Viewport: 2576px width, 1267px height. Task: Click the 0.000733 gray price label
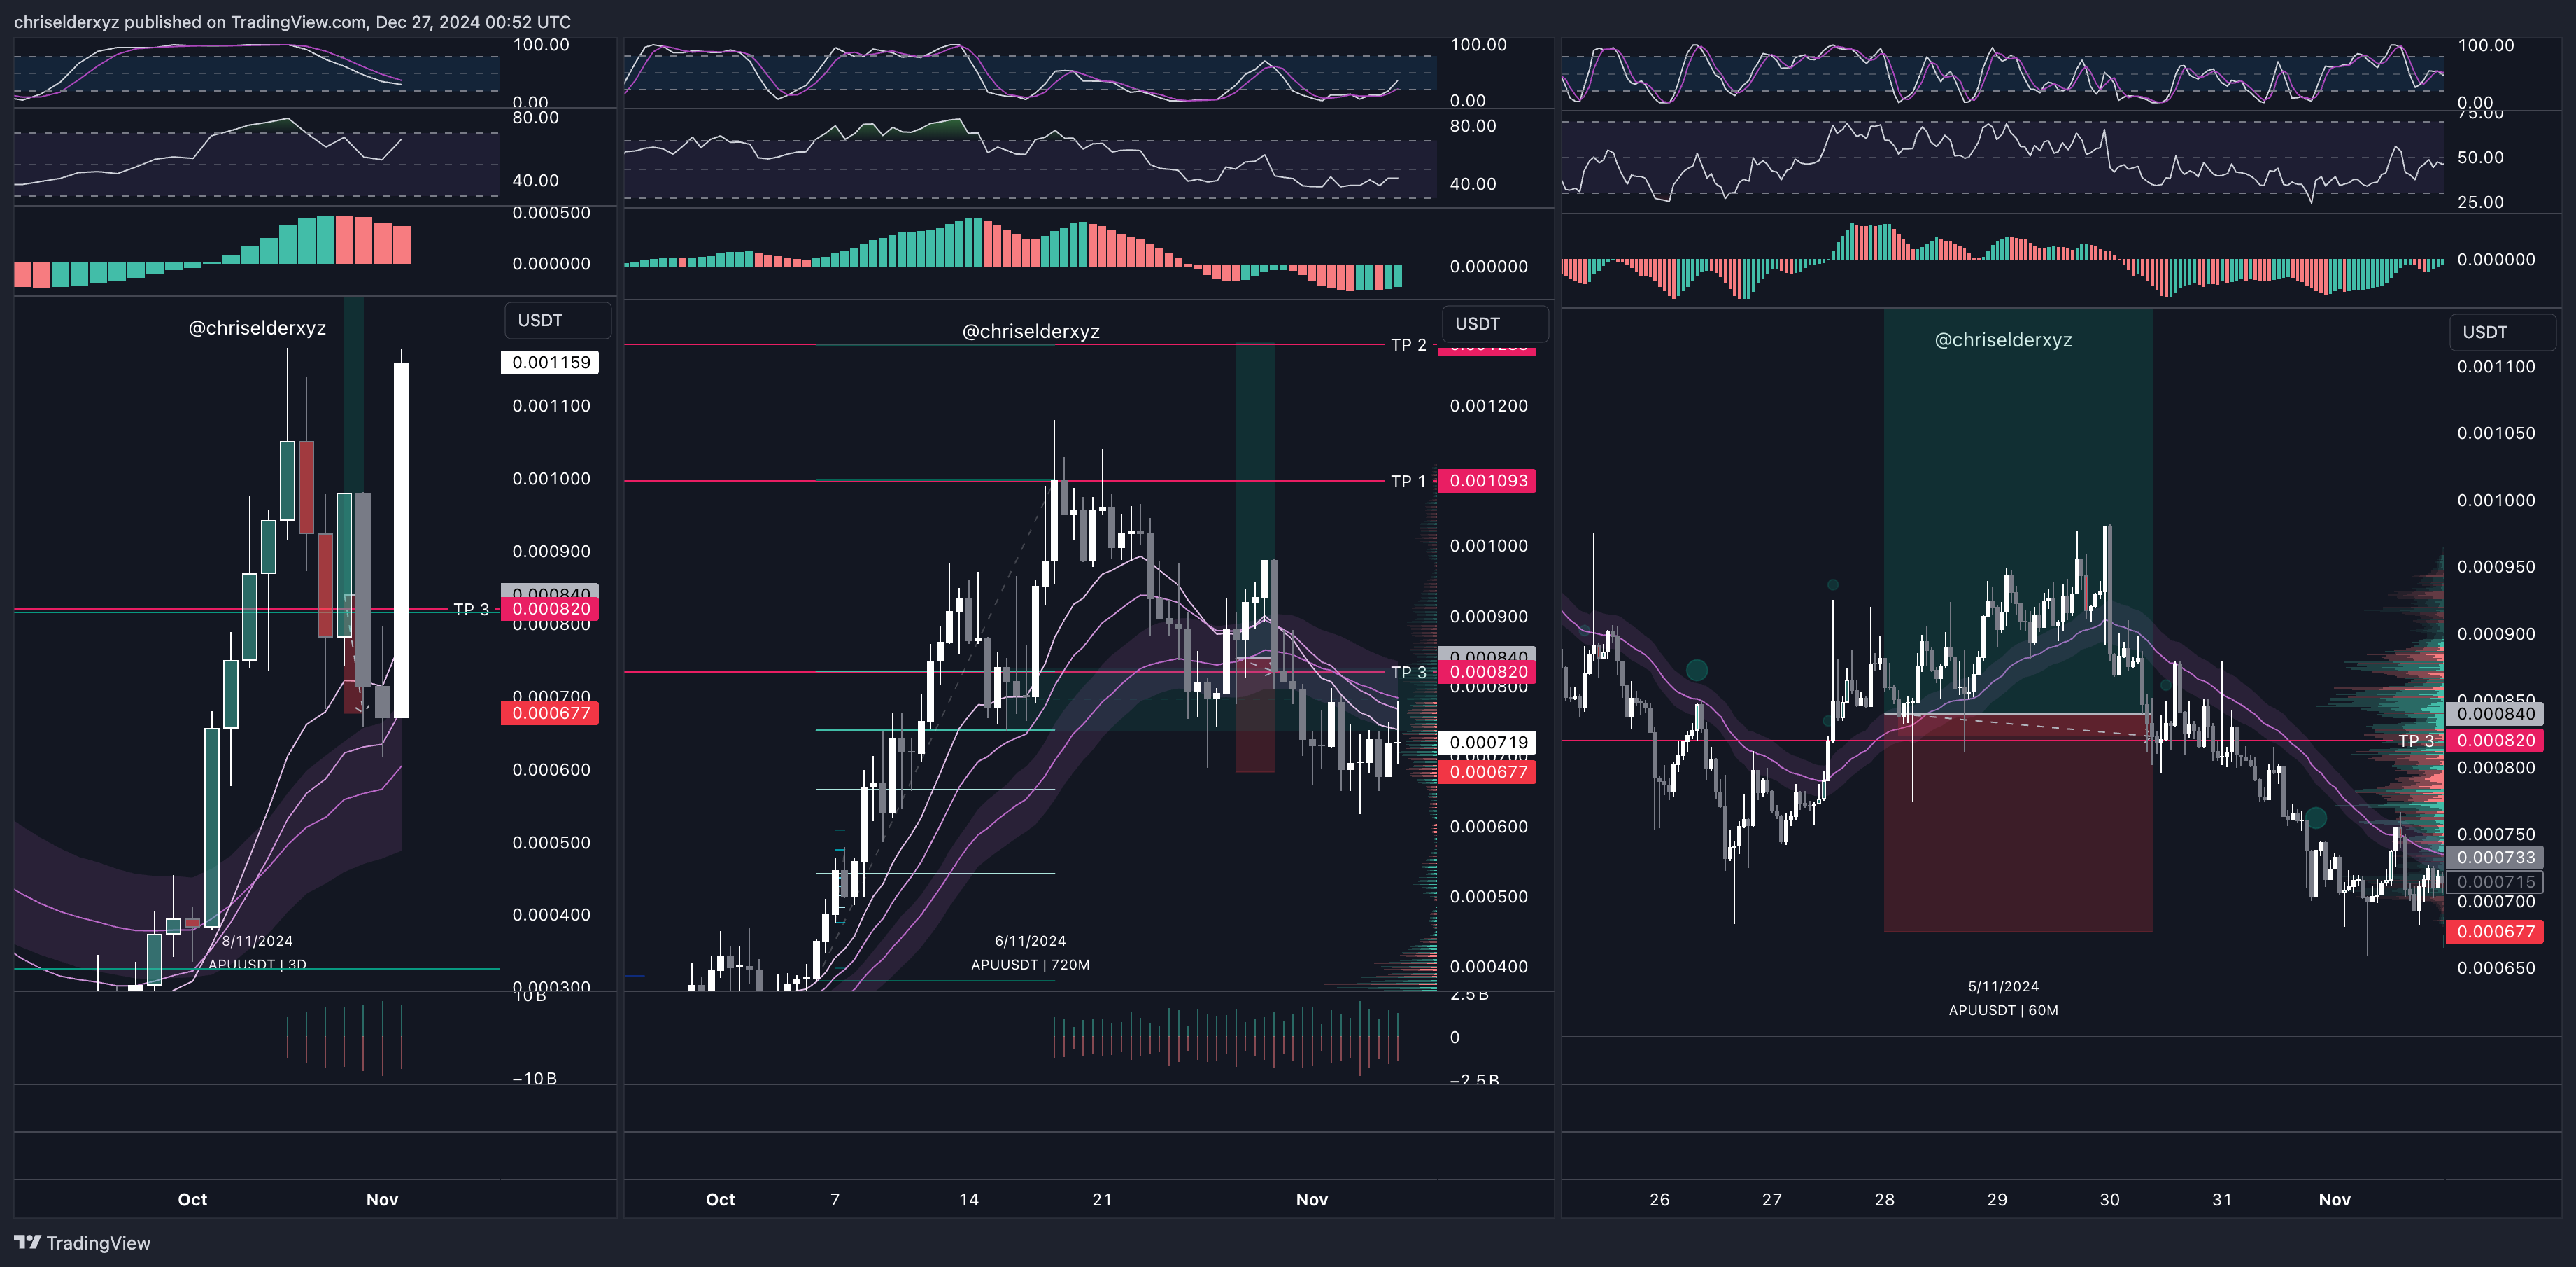(2496, 857)
